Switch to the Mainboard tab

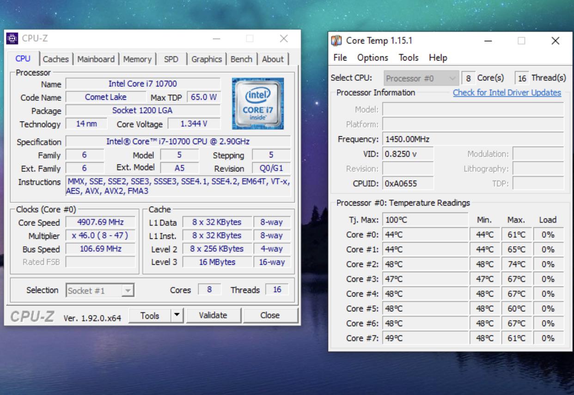(96, 59)
